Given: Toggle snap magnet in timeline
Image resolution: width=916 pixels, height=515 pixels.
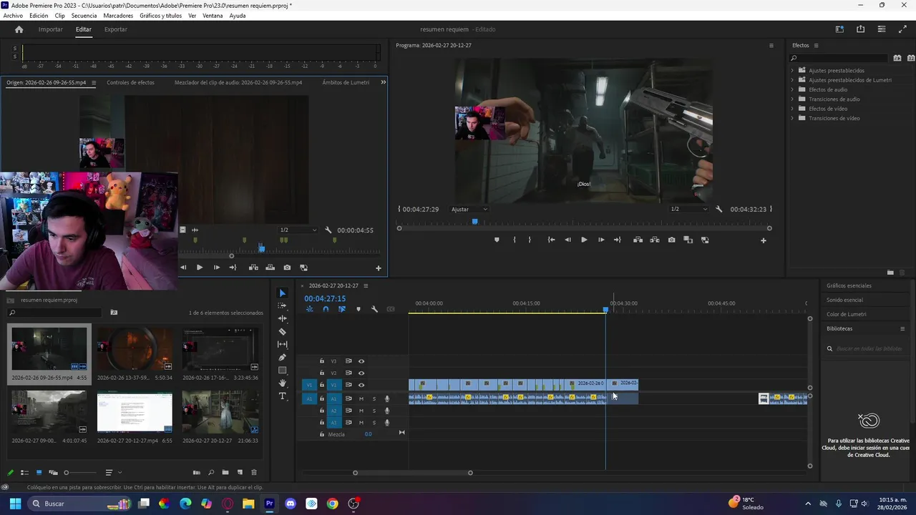Looking at the screenshot, I should click(326, 309).
